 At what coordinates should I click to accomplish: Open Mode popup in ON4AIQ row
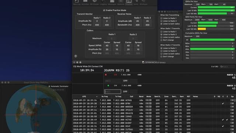tap(148, 113)
